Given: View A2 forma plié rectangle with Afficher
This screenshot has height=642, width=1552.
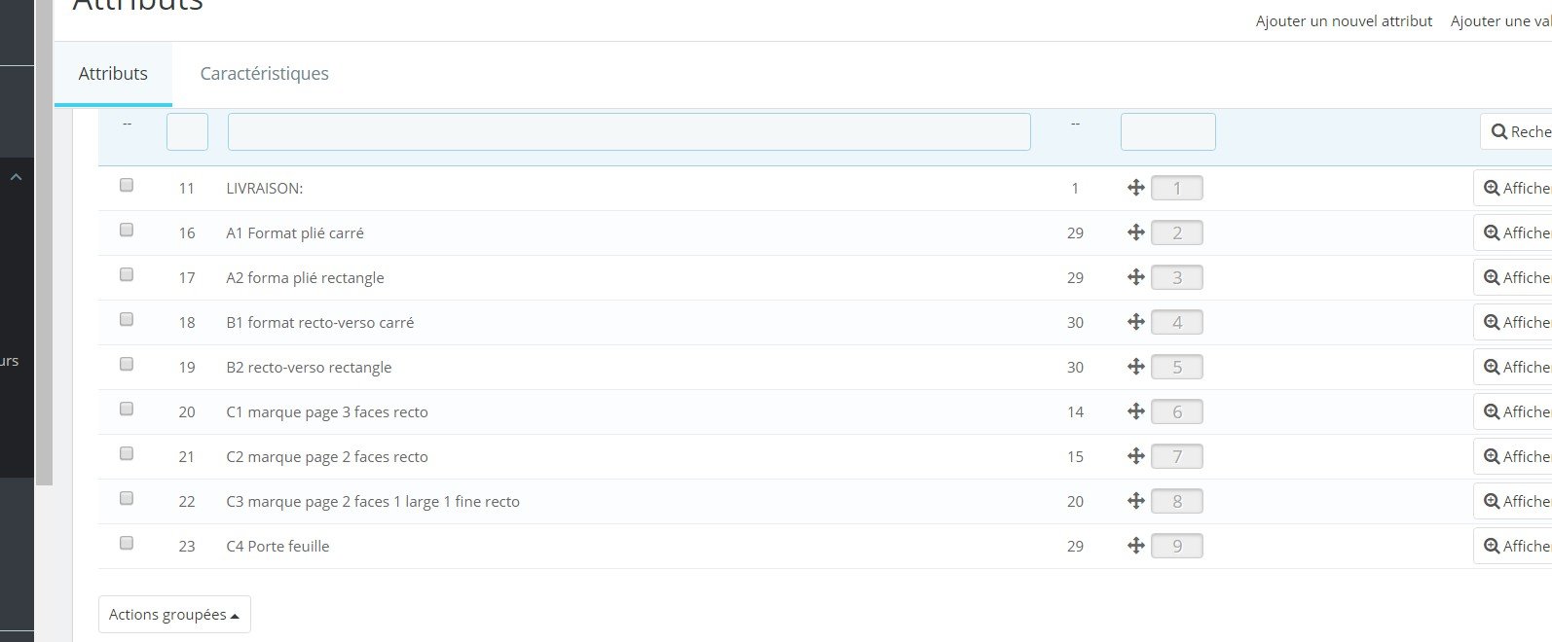Looking at the screenshot, I should (x=1514, y=277).
